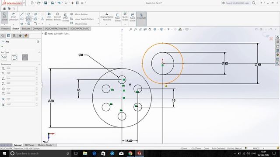The width and height of the screenshot is (280, 157).
Task: Select the Line sketch tool
Action: [x=22, y=14]
